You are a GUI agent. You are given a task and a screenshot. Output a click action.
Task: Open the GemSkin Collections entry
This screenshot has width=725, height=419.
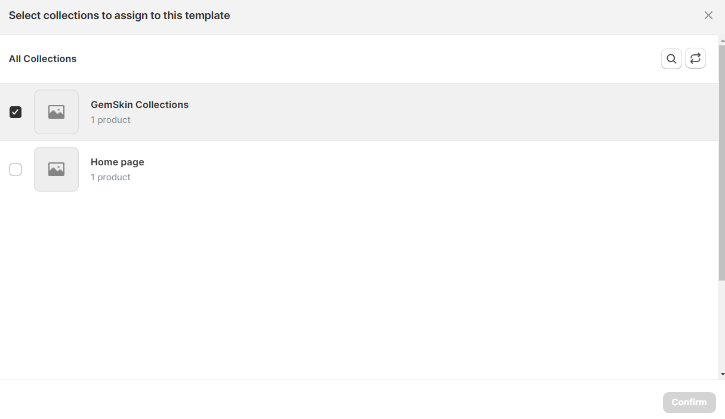point(140,104)
